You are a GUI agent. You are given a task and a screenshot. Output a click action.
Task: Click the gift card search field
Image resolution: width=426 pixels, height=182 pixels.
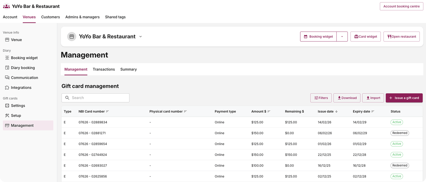click(95, 98)
